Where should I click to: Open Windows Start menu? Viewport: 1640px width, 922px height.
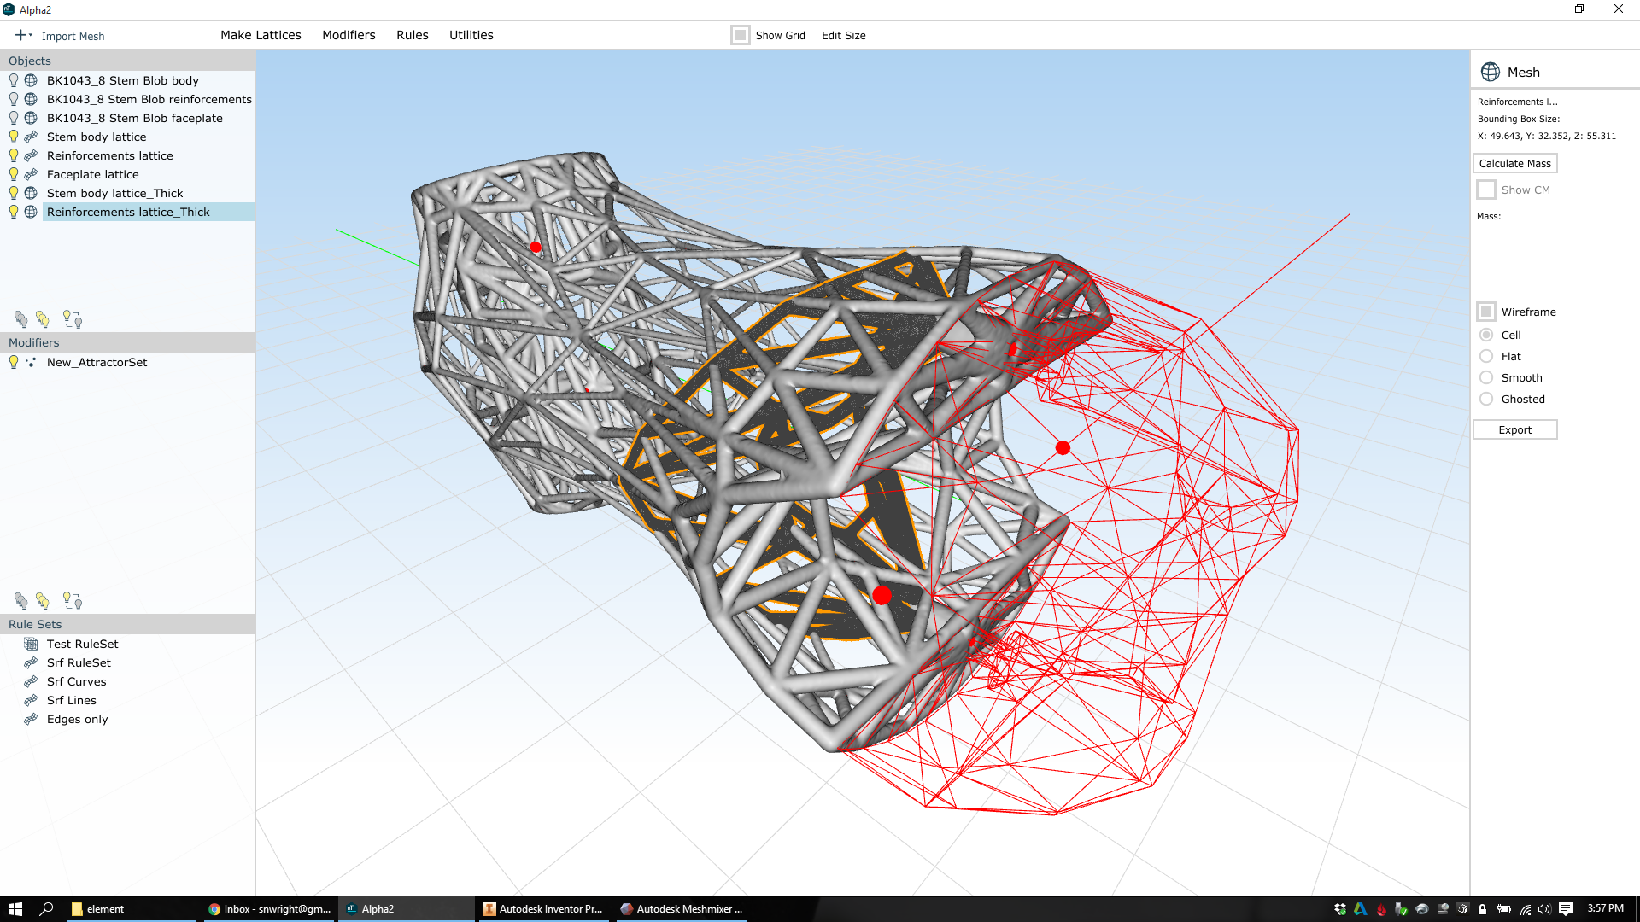tap(15, 909)
